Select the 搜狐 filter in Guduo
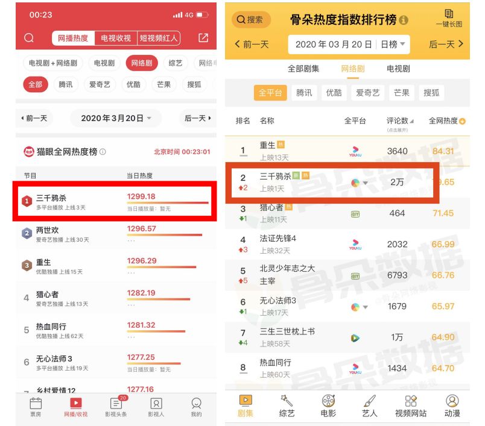The width and height of the screenshot is (485, 426). (x=431, y=93)
